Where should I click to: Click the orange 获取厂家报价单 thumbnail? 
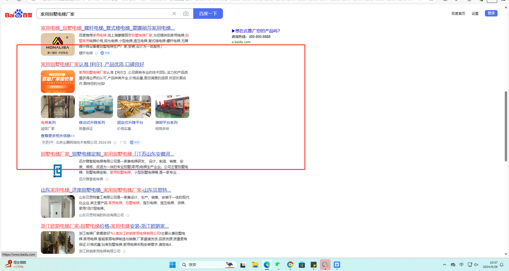point(58,81)
